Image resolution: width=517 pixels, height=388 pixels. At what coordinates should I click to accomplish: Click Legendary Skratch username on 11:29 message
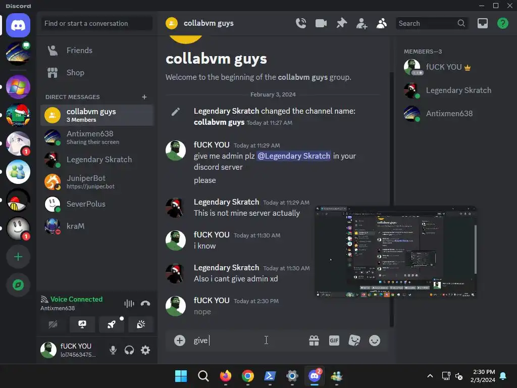pos(226,202)
